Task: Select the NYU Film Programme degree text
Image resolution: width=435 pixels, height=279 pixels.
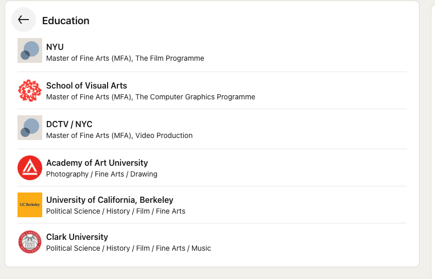Action: click(125, 58)
